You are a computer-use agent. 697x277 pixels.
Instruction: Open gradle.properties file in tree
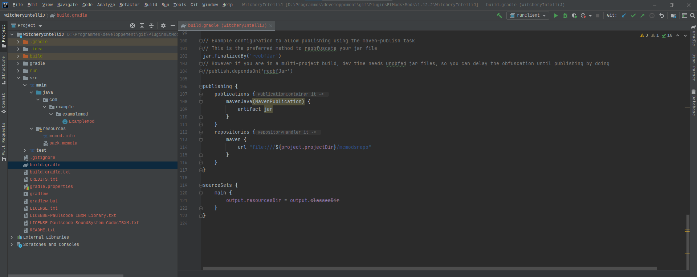click(x=51, y=186)
